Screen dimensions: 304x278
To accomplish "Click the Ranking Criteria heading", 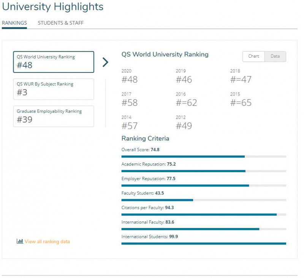I will (x=145, y=138).
